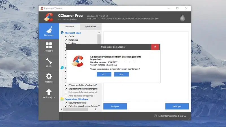Uncheck the Historique checkbox

(x=66, y=40)
